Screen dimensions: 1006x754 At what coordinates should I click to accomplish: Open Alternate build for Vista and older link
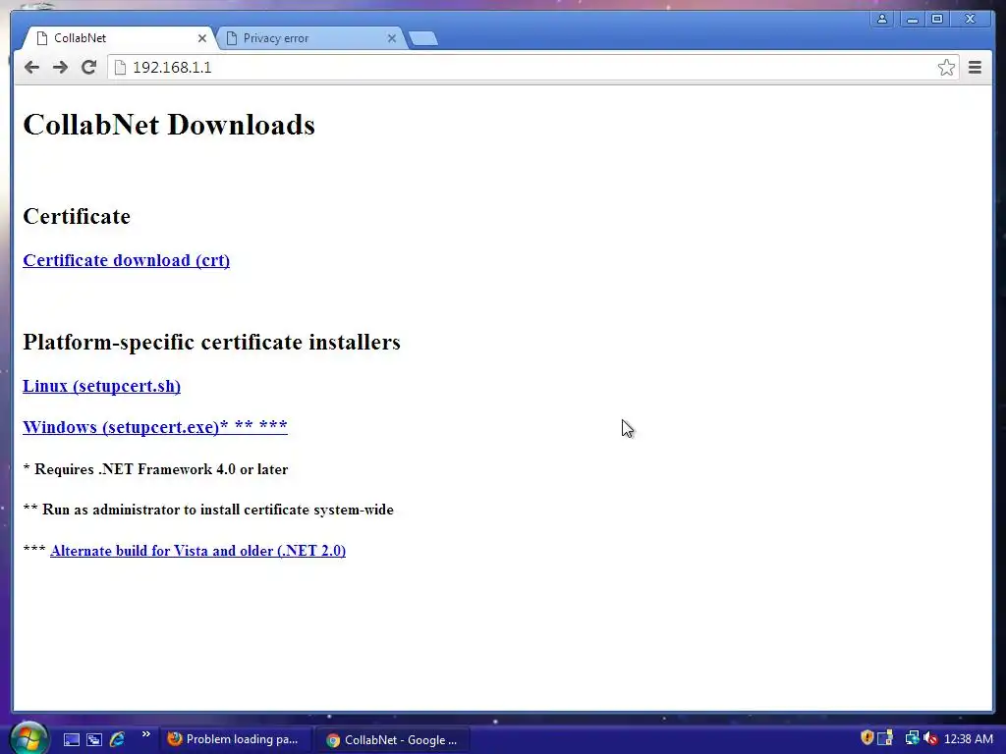pyautogui.click(x=197, y=551)
